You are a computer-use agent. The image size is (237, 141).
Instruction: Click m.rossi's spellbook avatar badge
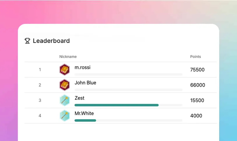click(x=65, y=70)
